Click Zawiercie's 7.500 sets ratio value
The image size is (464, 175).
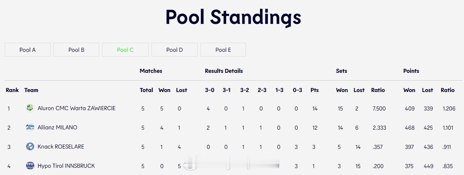click(x=379, y=108)
